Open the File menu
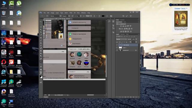Screen dimensions: 192x108 pos(45,13)
